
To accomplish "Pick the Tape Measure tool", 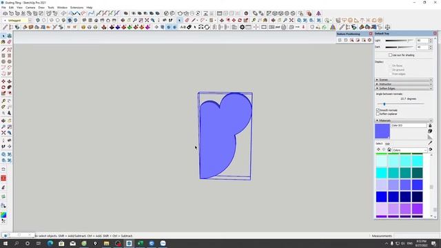I will pos(3,101).
